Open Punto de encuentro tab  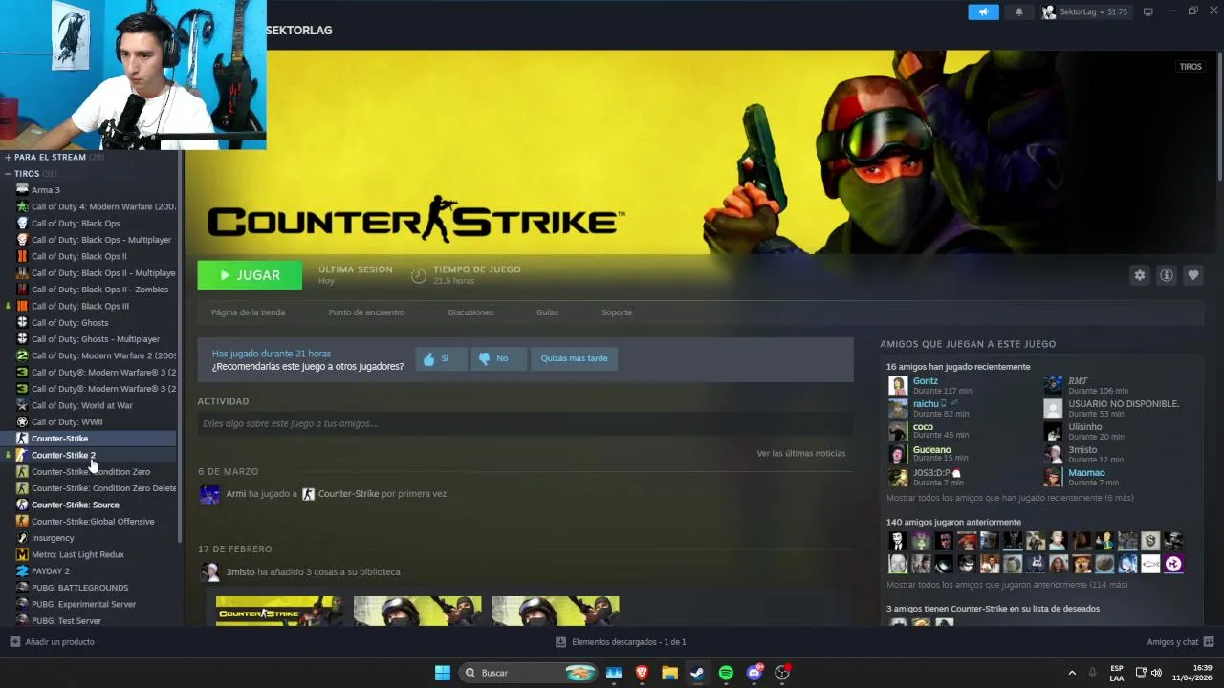pos(366,312)
